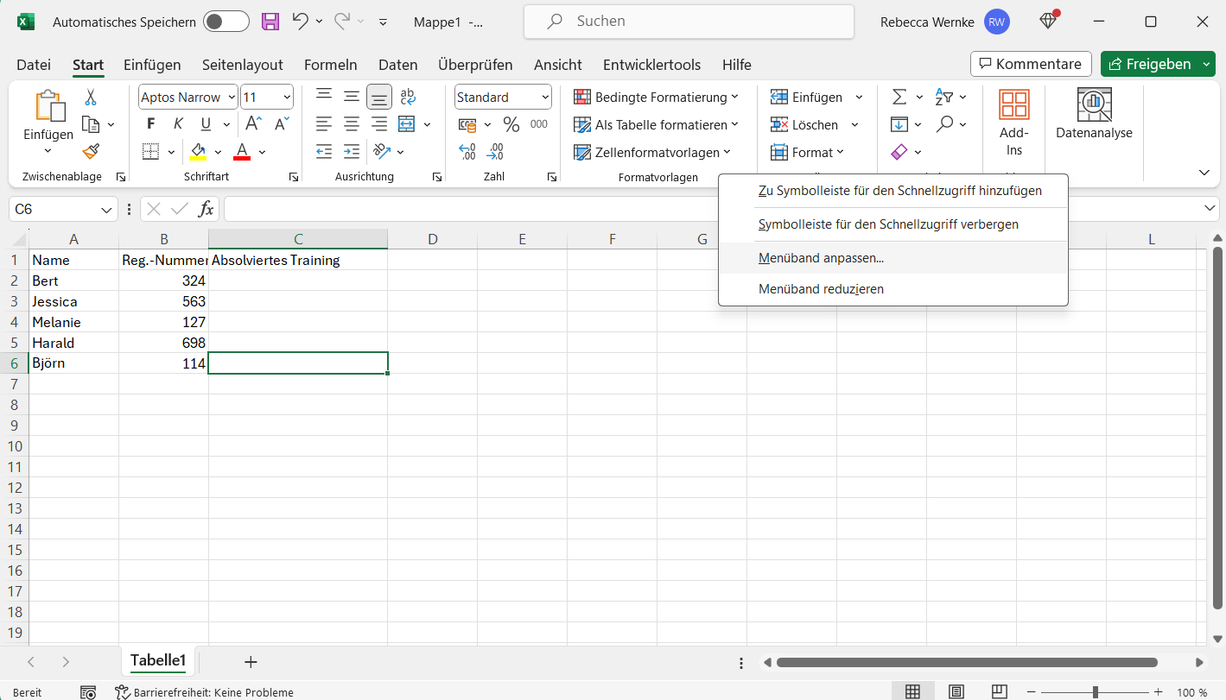The width and height of the screenshot is (1226, 700).
Task: Toggle Automatisches Speichern switch
Action: (226, 22)
